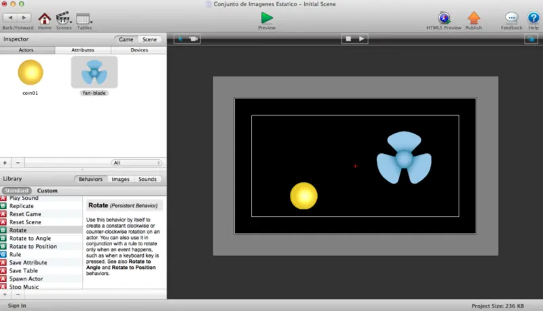Select the Rotate behavior row

tap(41, 230)
